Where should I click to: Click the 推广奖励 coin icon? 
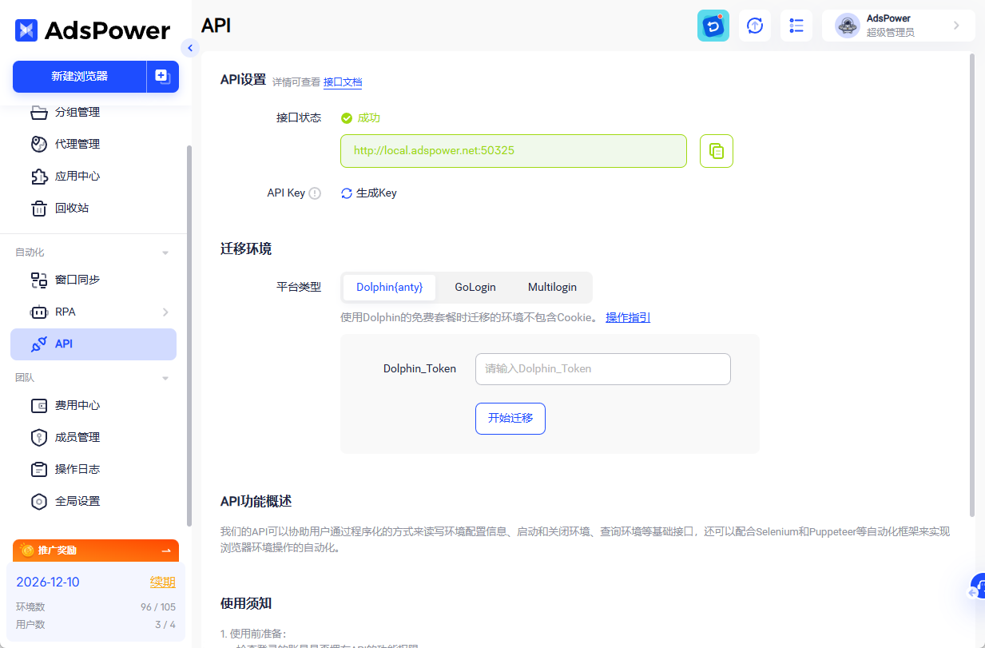point(27,551)
